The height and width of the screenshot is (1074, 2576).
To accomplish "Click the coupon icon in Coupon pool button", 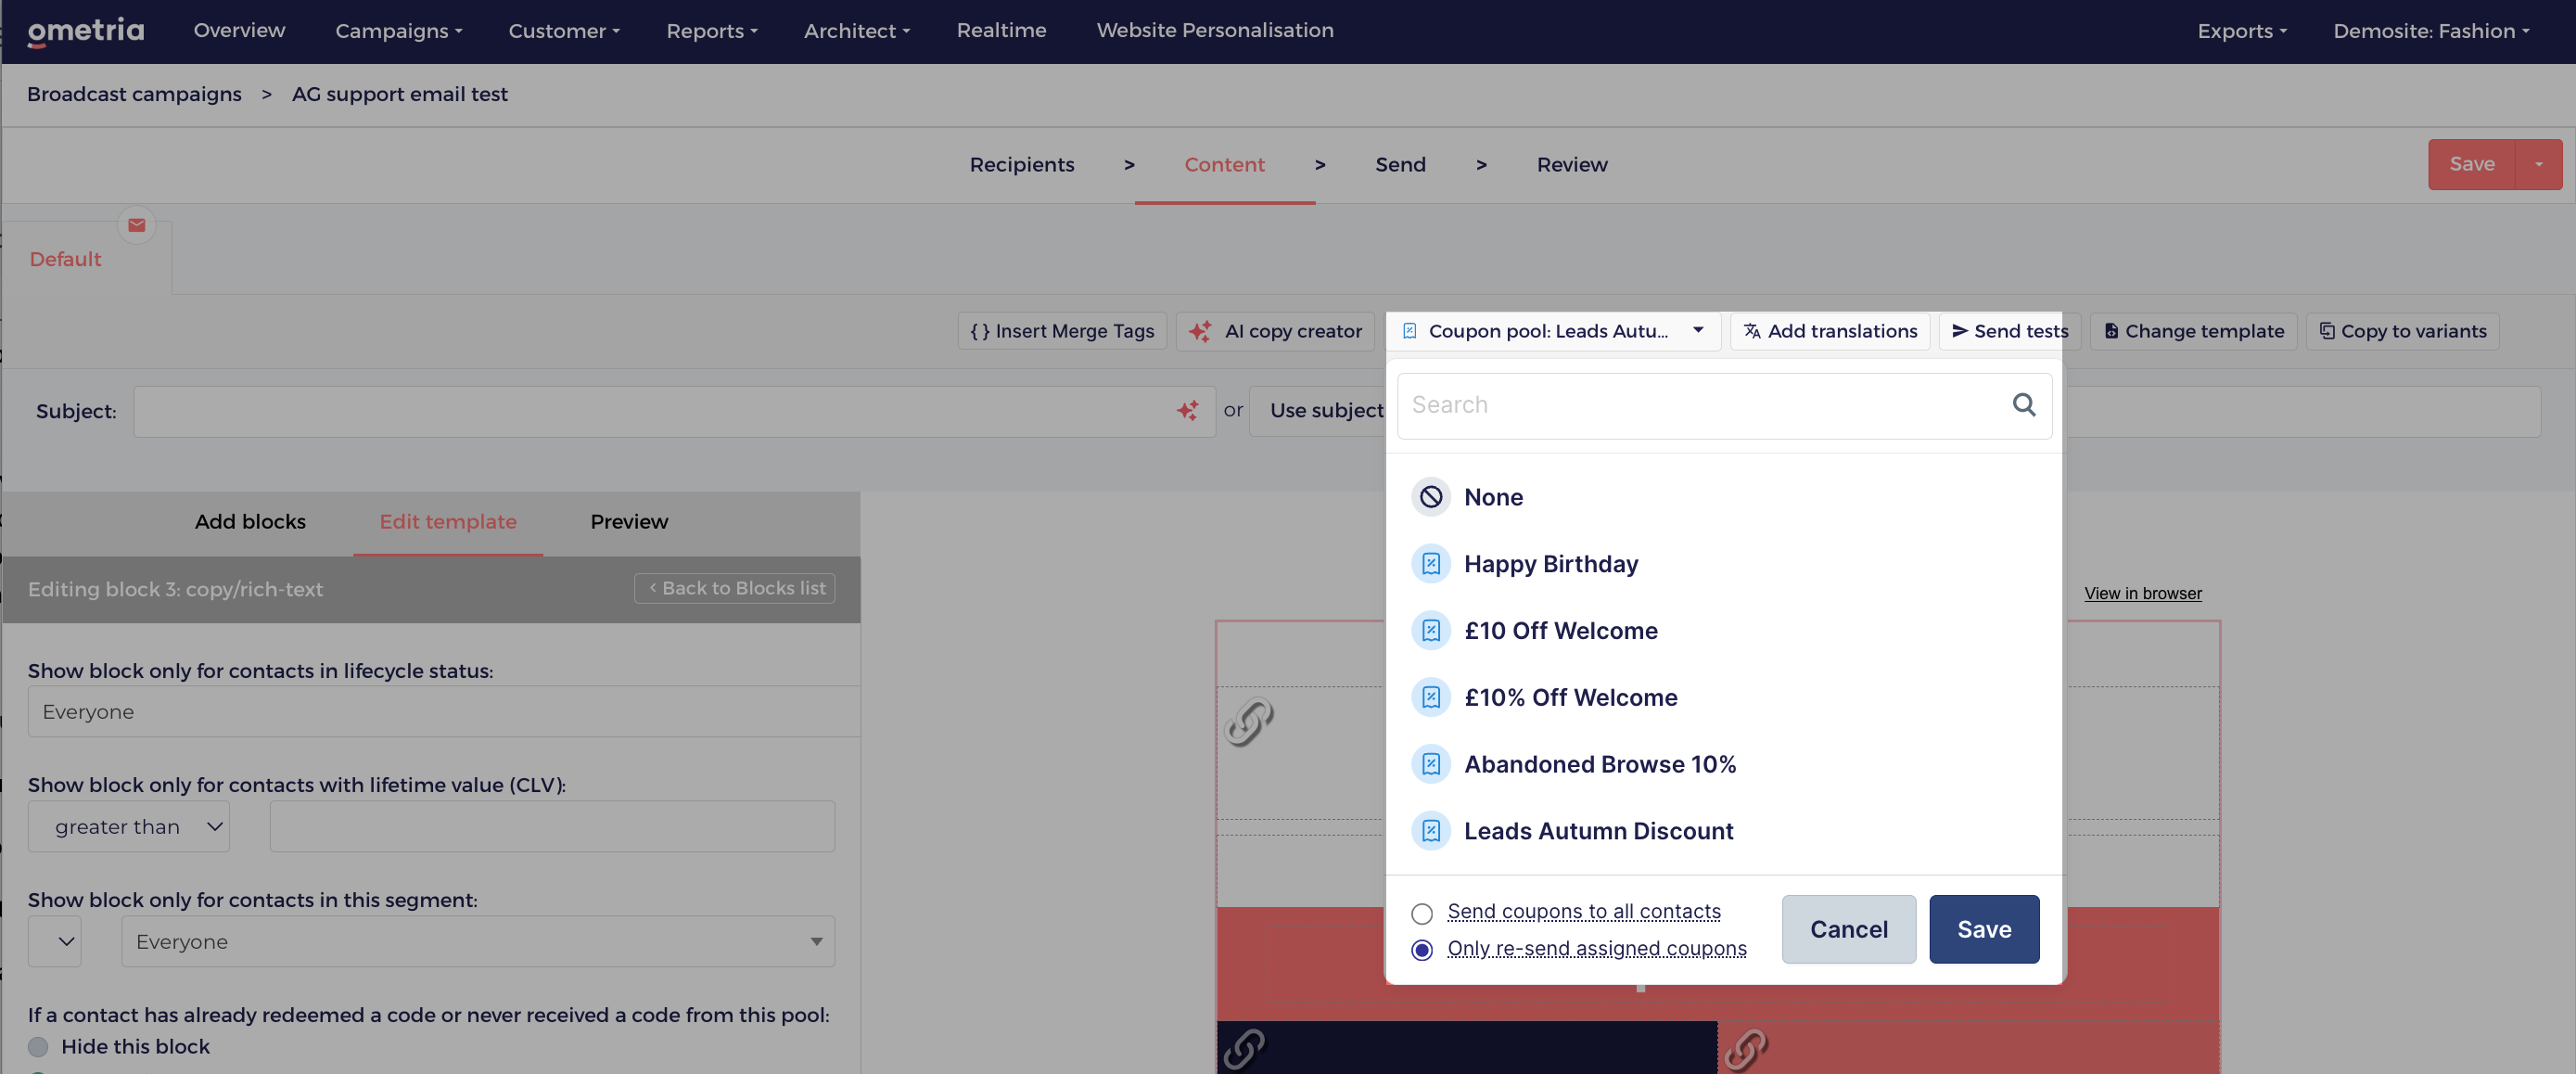I will (1409, 331).
